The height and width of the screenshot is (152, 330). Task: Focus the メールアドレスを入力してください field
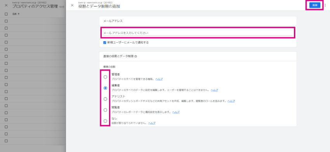point(198,33)
